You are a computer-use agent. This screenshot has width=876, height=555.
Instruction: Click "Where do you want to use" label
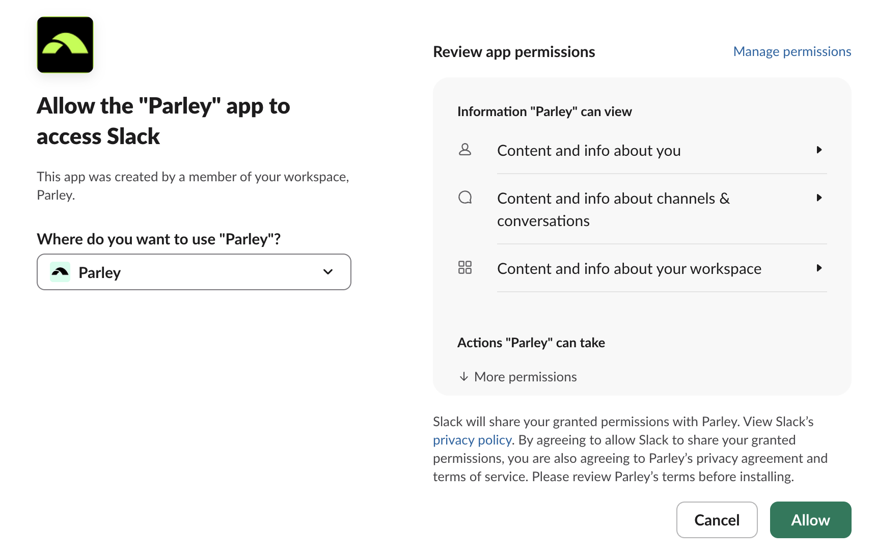click(159, 239)
